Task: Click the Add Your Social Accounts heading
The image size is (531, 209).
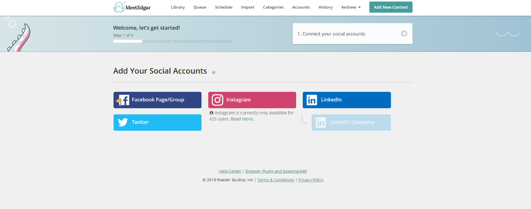Action: [x=160, y=71]
